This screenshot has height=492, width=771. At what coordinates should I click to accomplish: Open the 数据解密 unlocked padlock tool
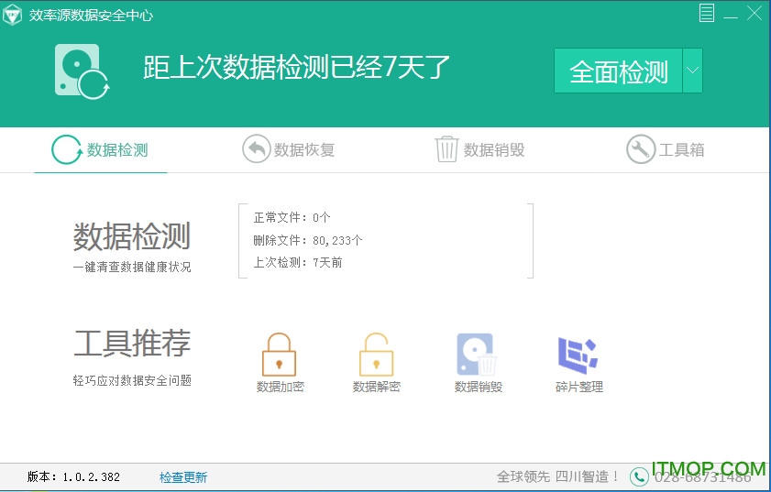pyautogui.click(x=376, y=355)
